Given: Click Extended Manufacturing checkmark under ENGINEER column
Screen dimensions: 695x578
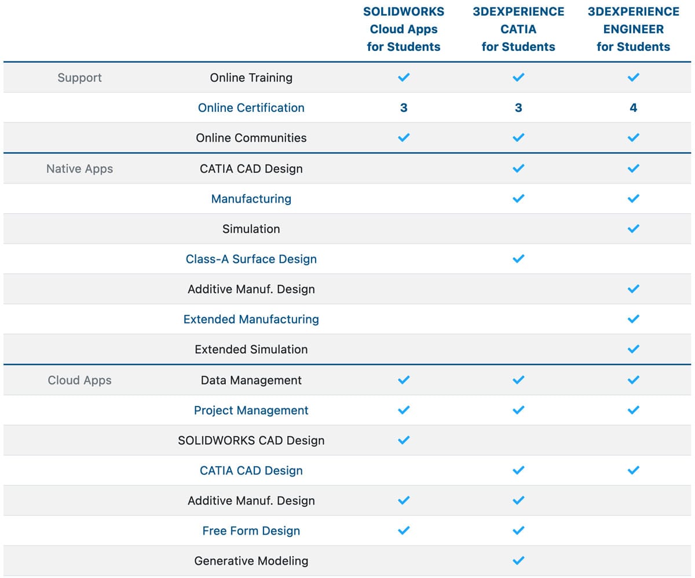Looking at the screenshot, I should (x=633, y=319).
